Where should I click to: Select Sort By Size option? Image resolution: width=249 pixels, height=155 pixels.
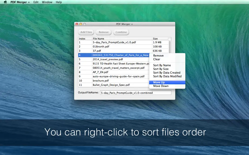[167, 69]
